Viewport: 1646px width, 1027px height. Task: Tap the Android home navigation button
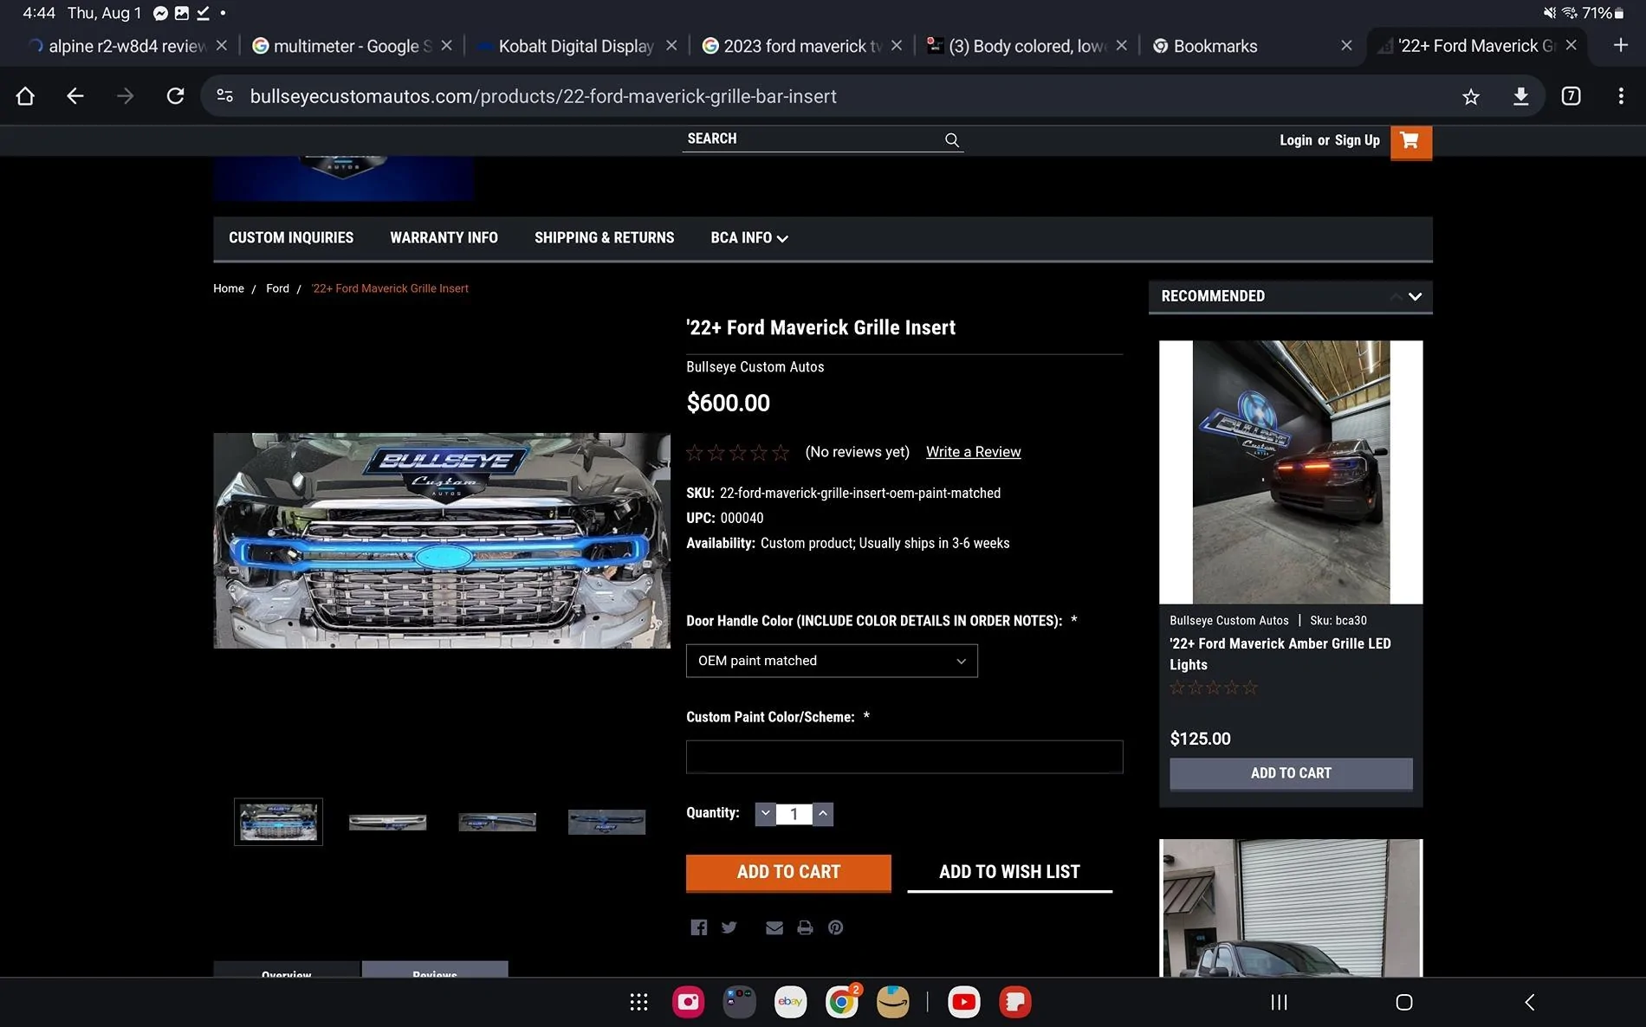[x=1404, y=1002]
